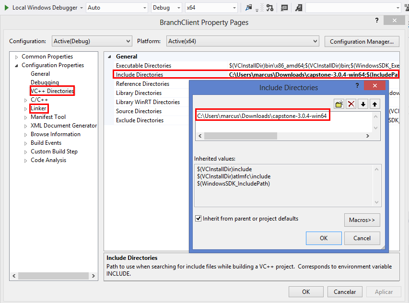The width and height of the screenshot is (409, 303).
Task: Select the Include Directories property row
Action: tap(256, 75)
